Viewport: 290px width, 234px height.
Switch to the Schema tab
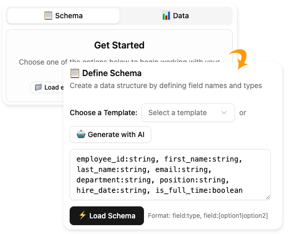(63, 16)
